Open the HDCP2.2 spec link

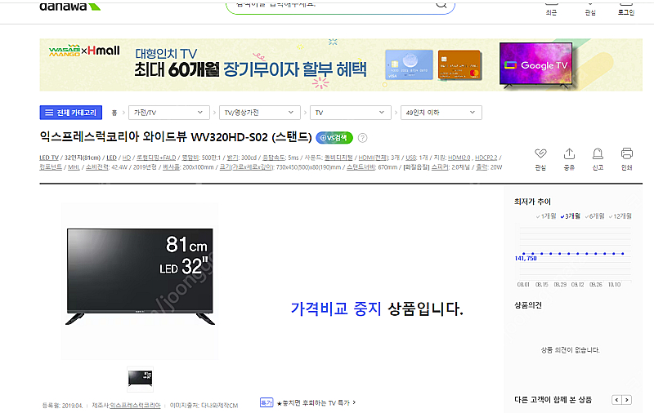486,158
